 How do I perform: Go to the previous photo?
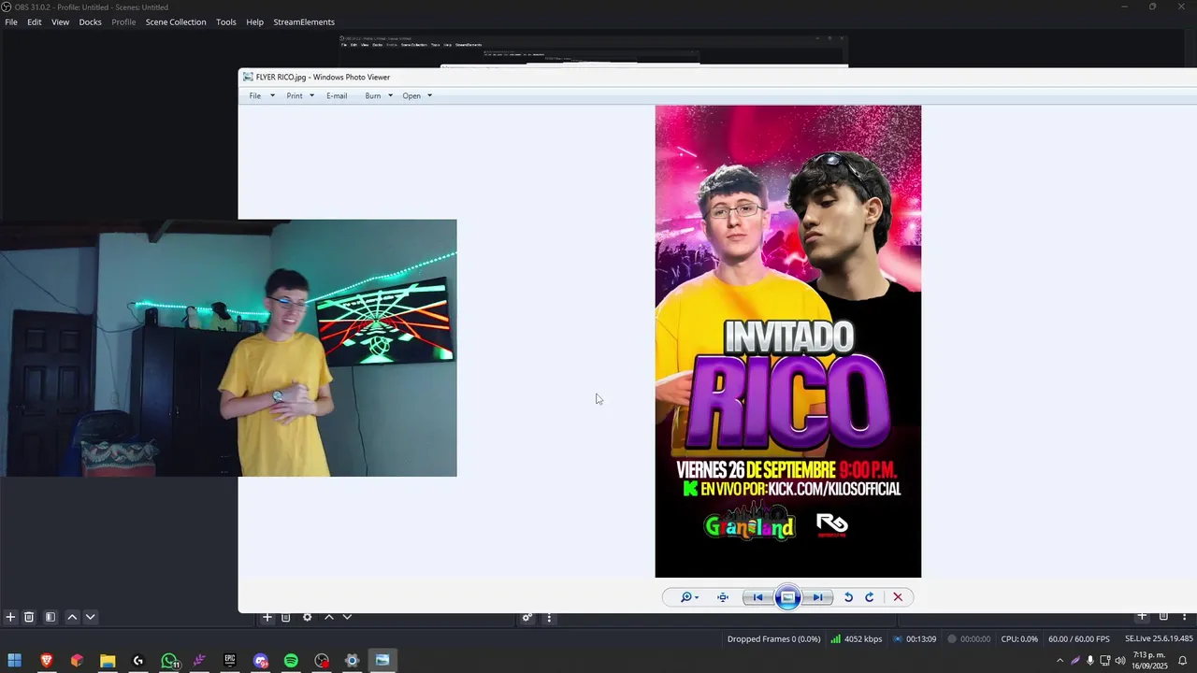758,597
